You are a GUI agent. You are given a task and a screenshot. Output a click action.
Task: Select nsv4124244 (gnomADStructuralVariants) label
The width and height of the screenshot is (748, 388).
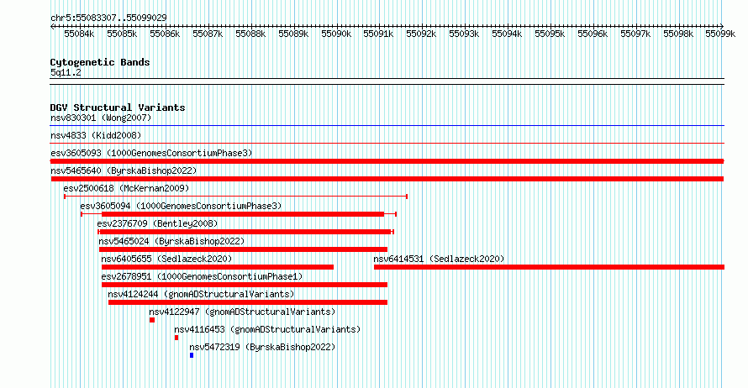coord(201,294)
